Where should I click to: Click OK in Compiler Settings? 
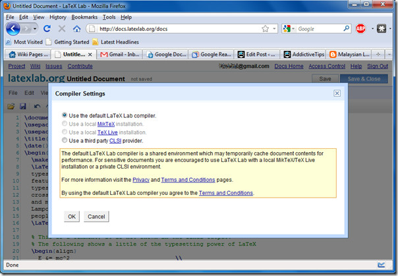(x=72, y=216)
